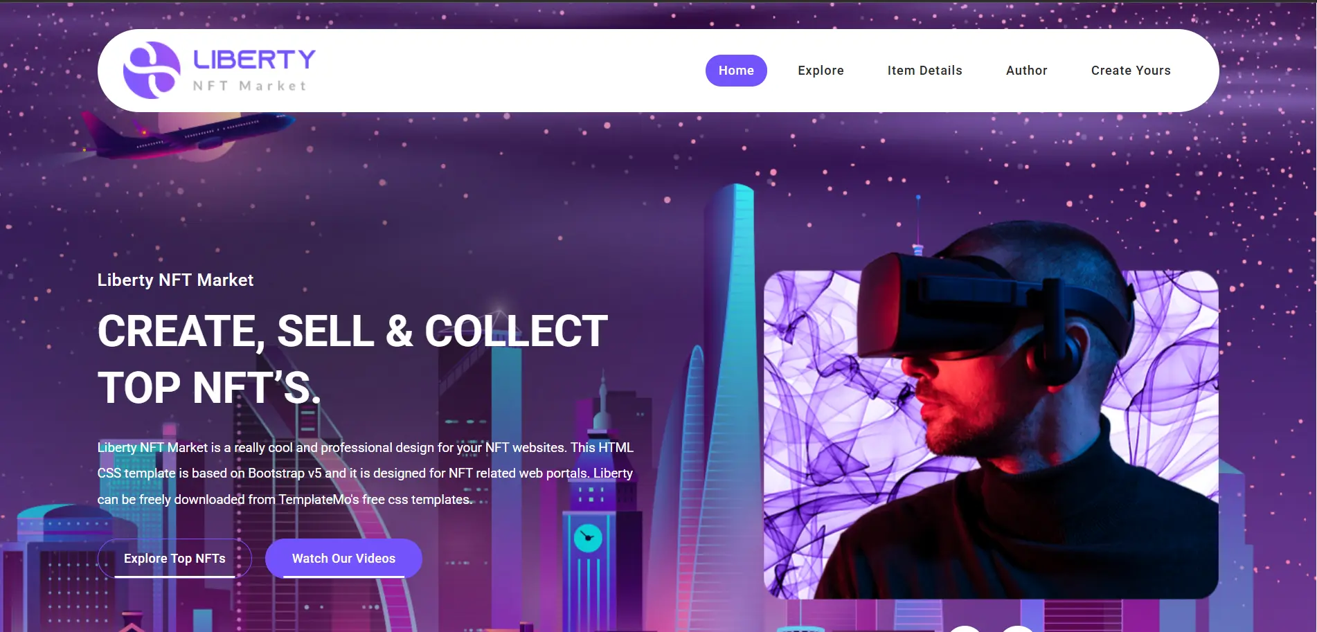Click the Watch Our Videos button
This screenshot has width=1317, height=632.
click(x=343, y=559)
